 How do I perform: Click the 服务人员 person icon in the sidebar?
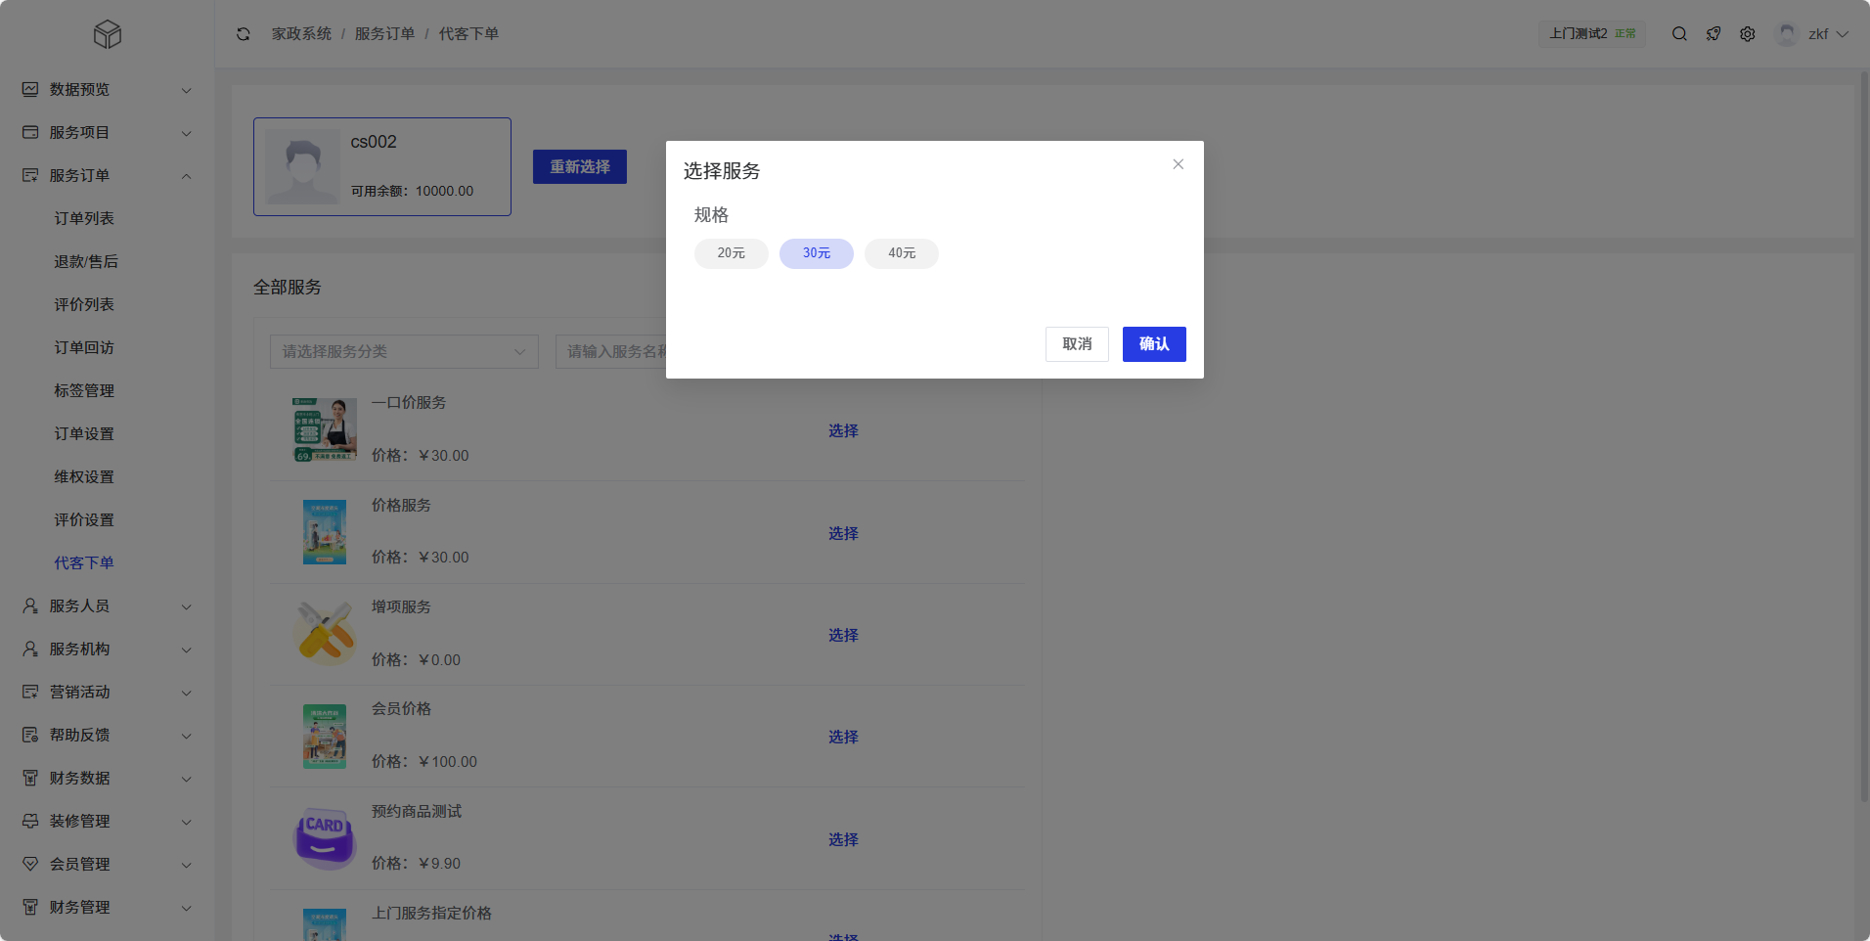[30, 606]
